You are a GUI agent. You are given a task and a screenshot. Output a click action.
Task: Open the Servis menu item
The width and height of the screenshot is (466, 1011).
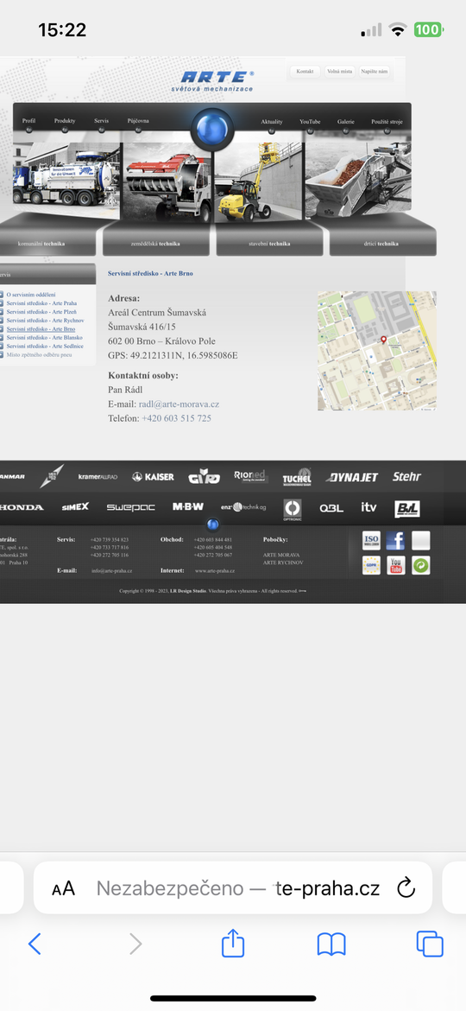click(101, 121)
